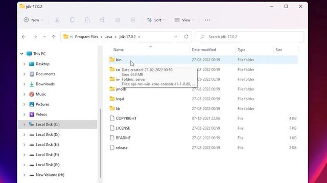Open Desktop in navigation pane
The height and width of the screenshot is (183, 327).
42,64
